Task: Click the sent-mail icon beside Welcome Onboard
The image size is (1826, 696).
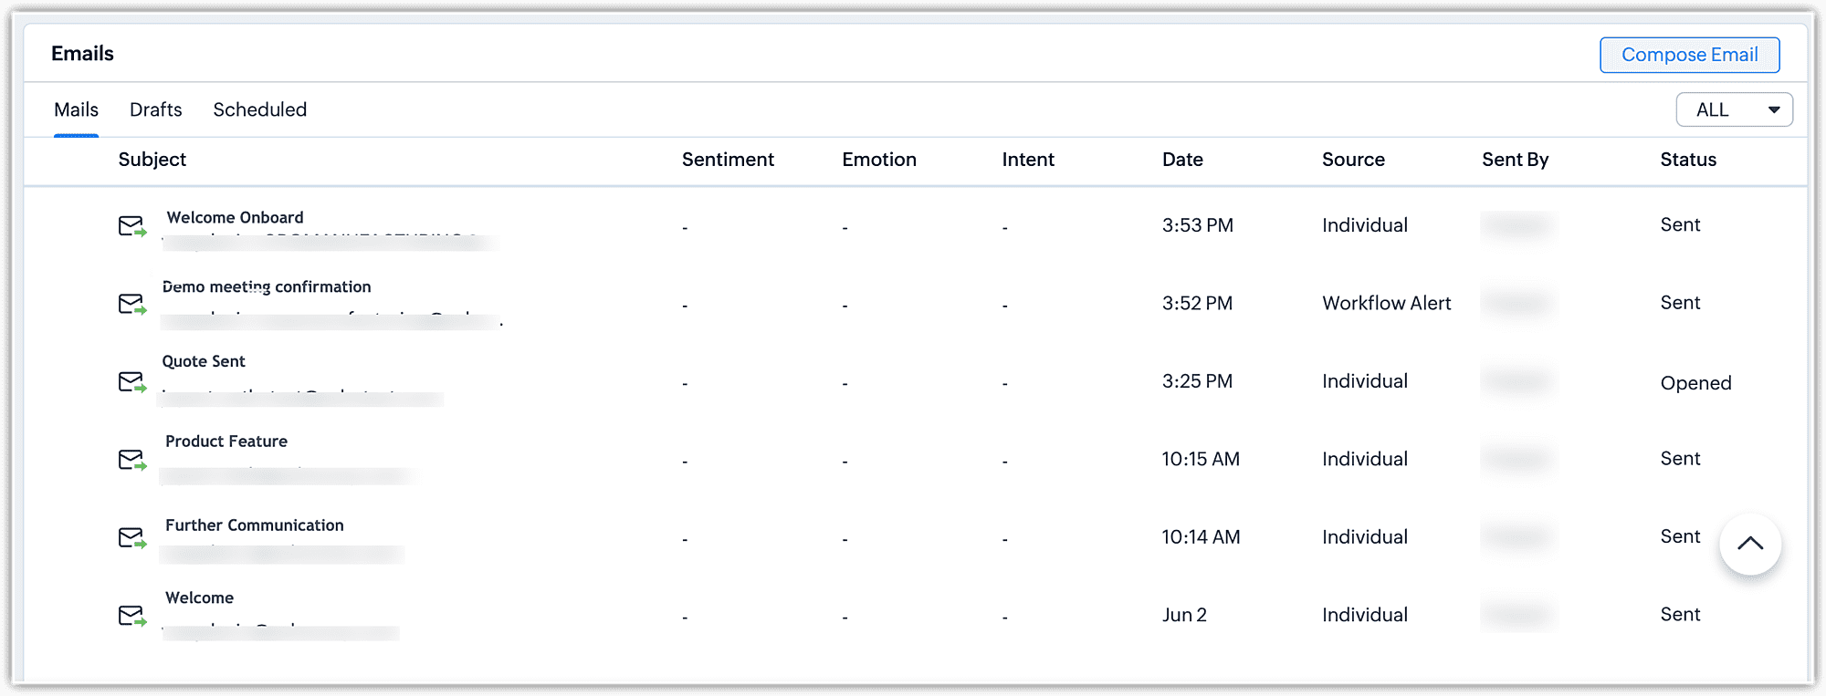Action: 132,226
